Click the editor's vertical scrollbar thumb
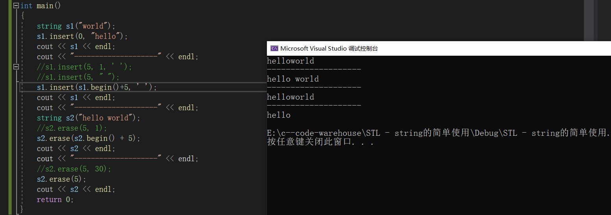 click(x=589, y=20)
